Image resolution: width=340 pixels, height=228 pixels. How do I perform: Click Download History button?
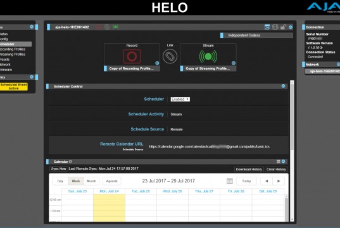[x=249, y=169]
